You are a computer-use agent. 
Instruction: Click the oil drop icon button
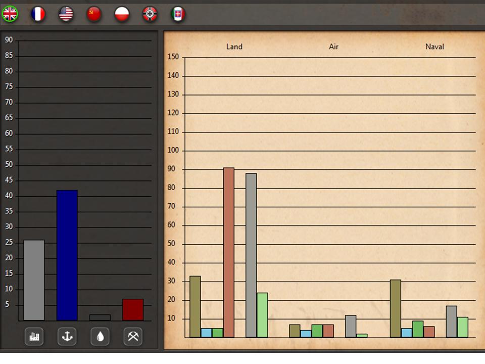click(x=100, y=337)
